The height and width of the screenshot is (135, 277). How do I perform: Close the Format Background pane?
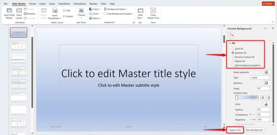[x=273, y=28]
